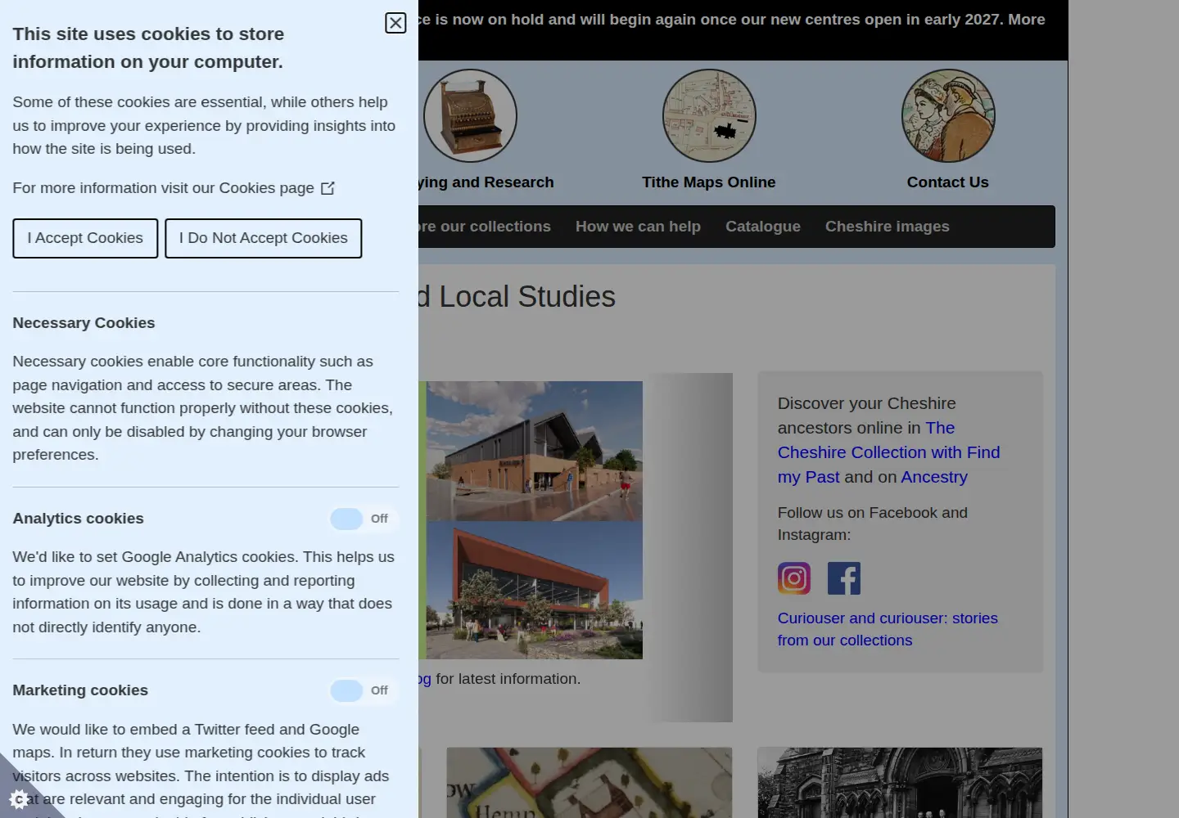Click the 'Analytics cookies' heading text
This screenshot has width=1179, height=818.
[78, 519]
